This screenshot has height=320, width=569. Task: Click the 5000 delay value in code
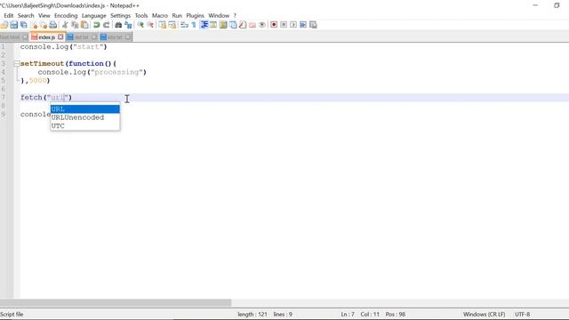point(37,81)
